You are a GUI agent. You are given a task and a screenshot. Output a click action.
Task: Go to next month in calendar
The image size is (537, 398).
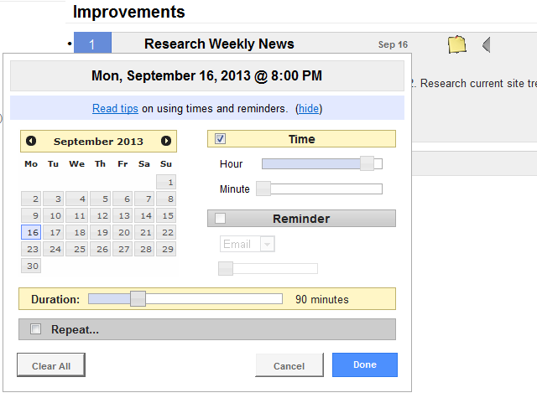[166, 142]
